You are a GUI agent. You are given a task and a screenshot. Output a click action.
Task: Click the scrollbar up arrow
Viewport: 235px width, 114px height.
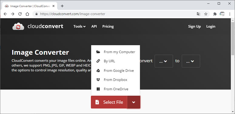click(x=233, y=20)
